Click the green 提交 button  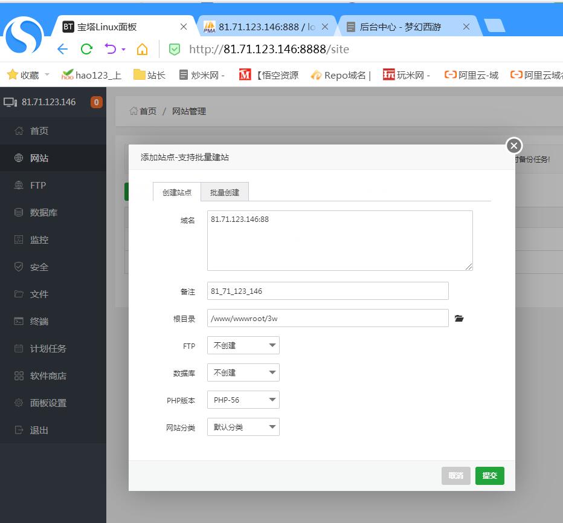(x=489, y=476)
